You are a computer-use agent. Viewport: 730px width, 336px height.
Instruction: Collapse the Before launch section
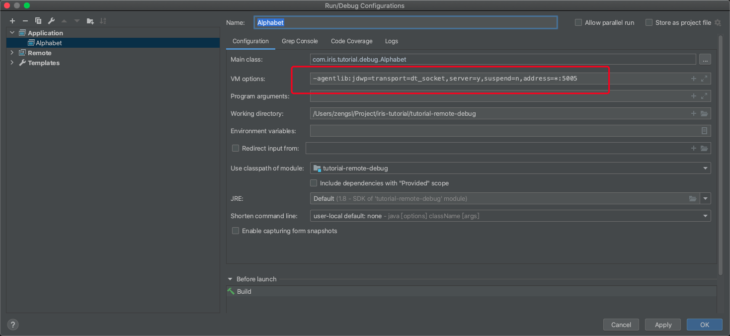pyautogui.click(x=230, y=279)
